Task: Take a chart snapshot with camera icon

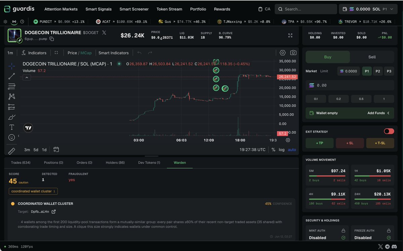Action: tap(293, 53)
